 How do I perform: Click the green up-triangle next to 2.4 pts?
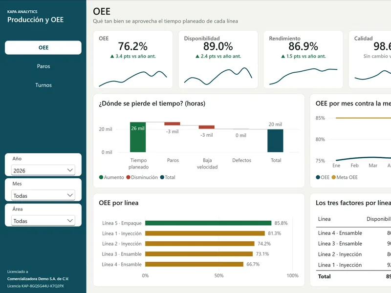coord(197,56)
